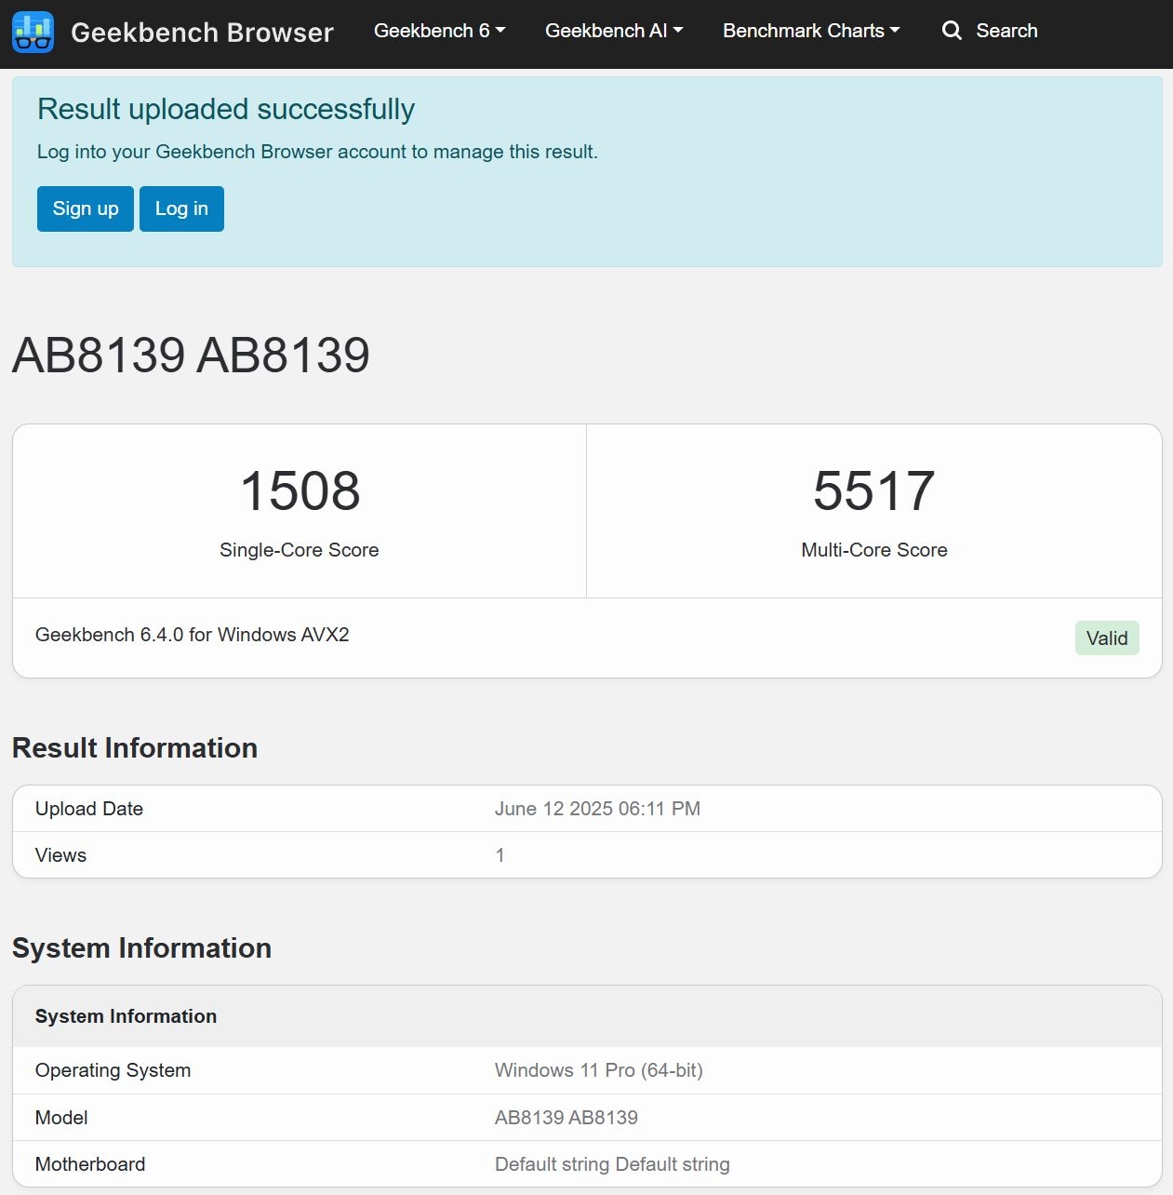
Task: Click the 5517 Multi-Core Score value
Action: (x=873, y=490)
